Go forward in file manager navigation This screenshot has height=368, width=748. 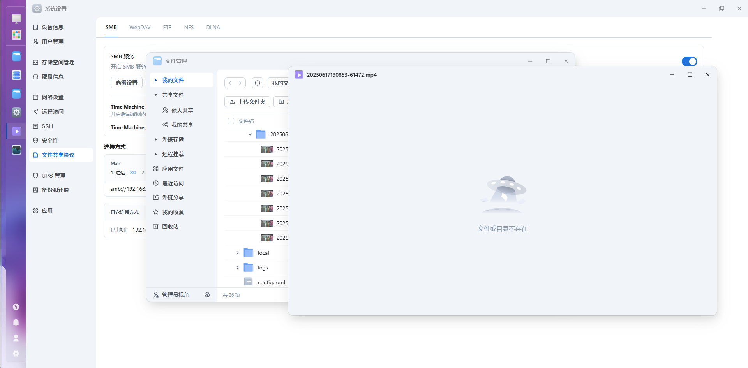(x=240, y=83)
